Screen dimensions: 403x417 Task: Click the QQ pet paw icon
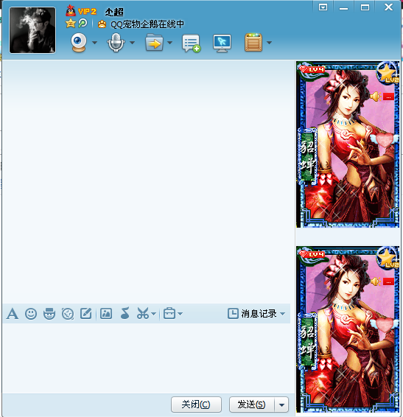(102, 24)
